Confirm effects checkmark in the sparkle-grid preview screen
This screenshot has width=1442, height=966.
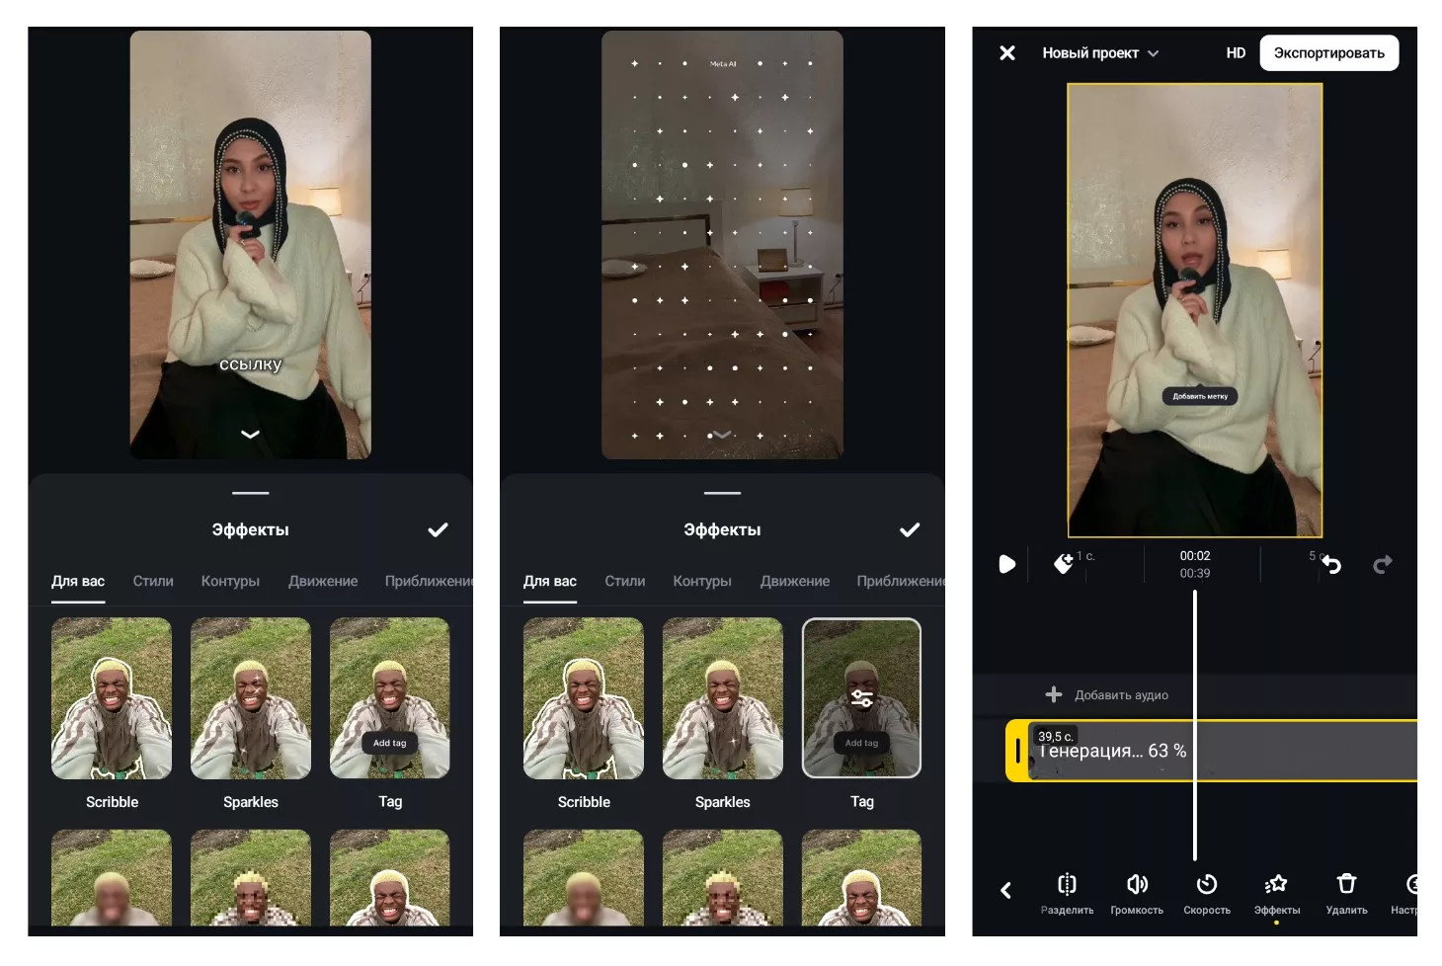pos(910,530)
